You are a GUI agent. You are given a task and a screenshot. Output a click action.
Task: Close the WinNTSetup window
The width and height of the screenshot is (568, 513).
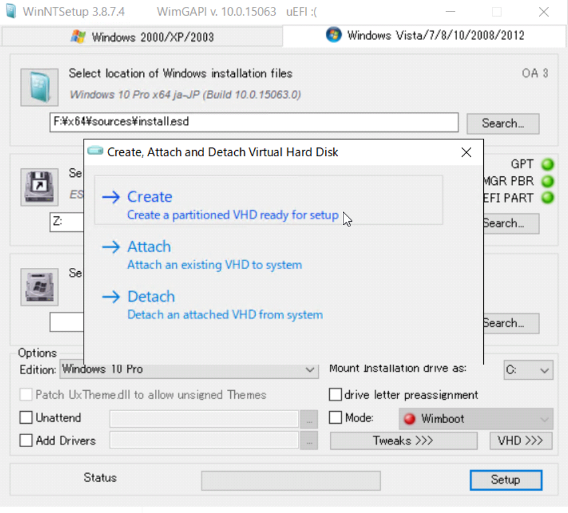[x=544, y=12]
